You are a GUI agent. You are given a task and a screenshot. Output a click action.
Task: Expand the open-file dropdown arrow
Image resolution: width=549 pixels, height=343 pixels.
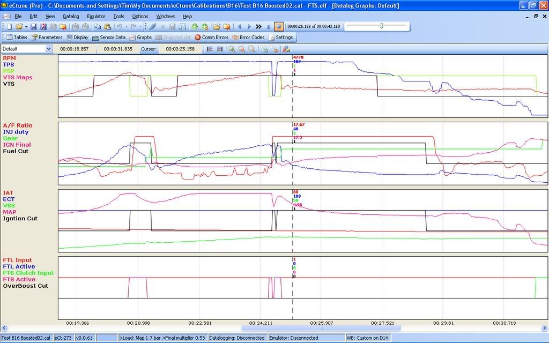point(26,27)
